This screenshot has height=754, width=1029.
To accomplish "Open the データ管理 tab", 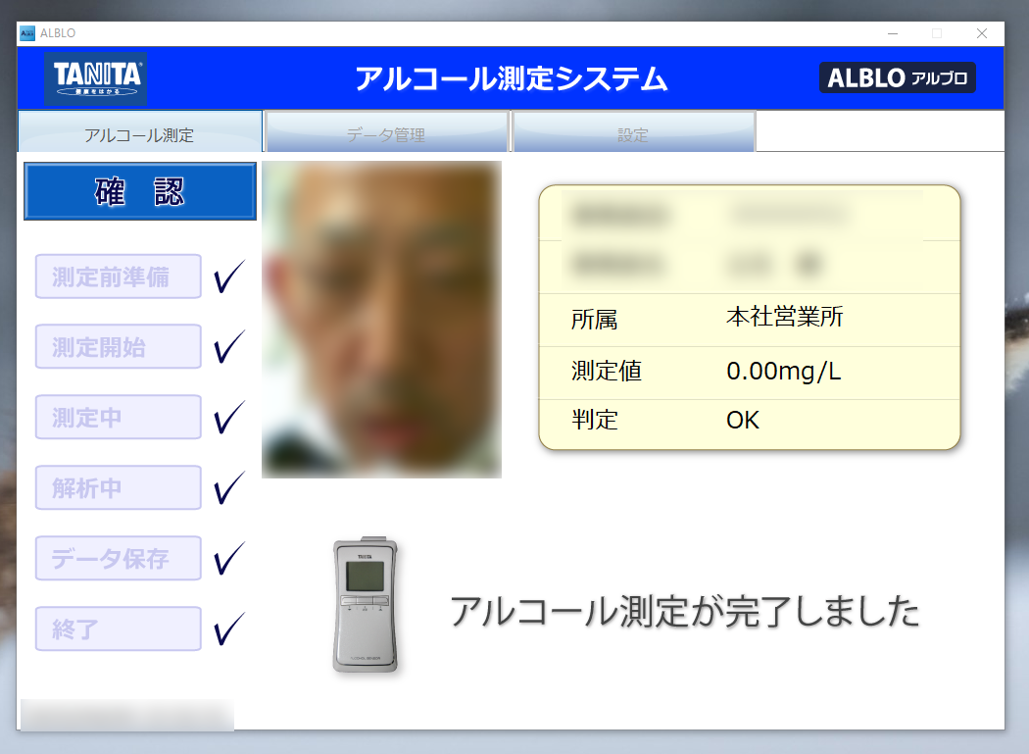I will 386,134.
